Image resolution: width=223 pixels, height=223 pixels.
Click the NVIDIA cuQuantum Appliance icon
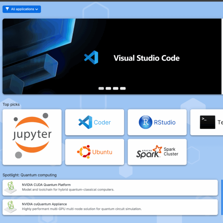(x=11, y=207)
